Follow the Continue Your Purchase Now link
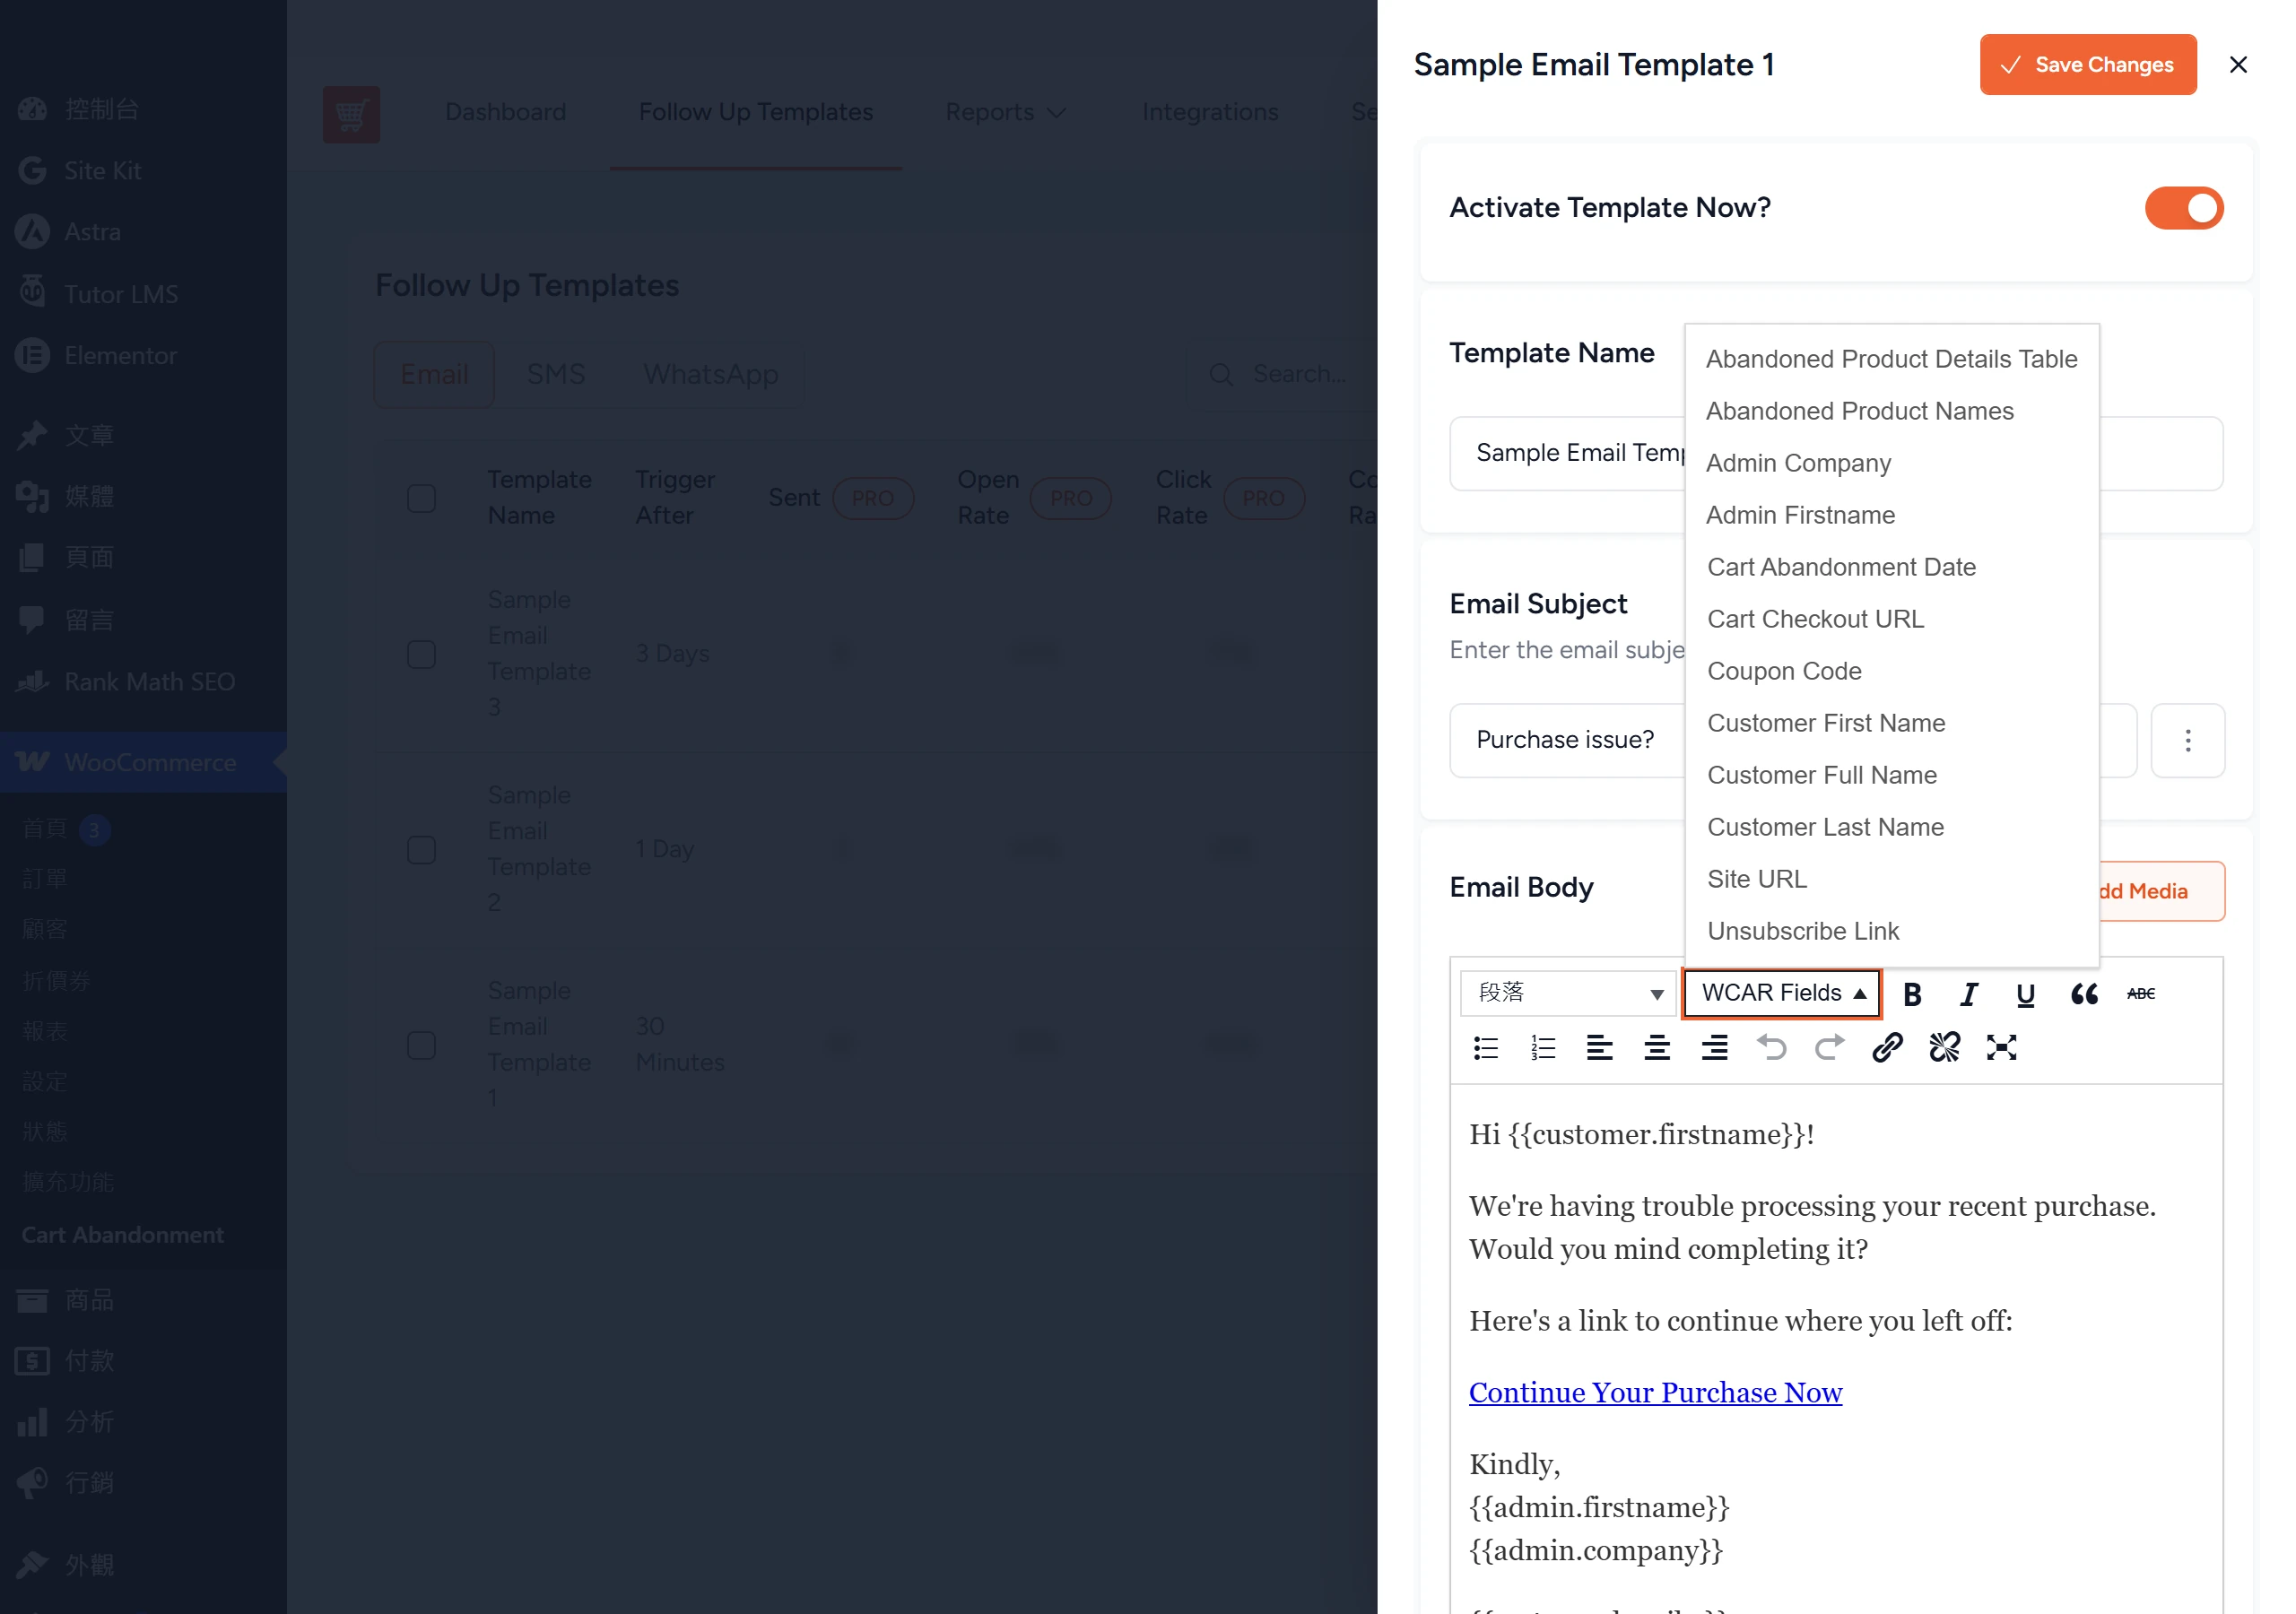The image size is (2296, 1614). coord(1655,1392)
